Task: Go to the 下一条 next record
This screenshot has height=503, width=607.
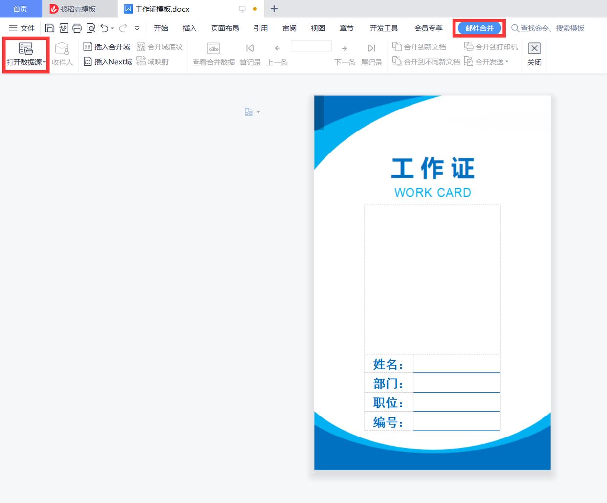Action: tap(345, 54)
